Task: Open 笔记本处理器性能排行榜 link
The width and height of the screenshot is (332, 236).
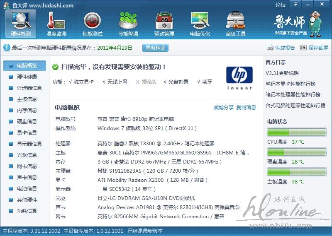Action: tap(293, 95)
